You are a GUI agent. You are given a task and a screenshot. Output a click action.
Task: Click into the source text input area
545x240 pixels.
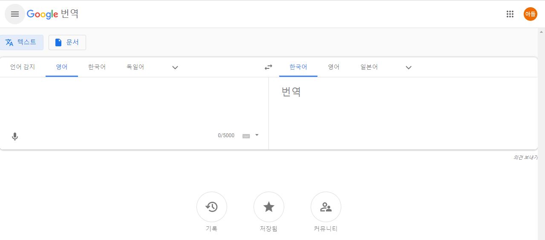[134, 104]
